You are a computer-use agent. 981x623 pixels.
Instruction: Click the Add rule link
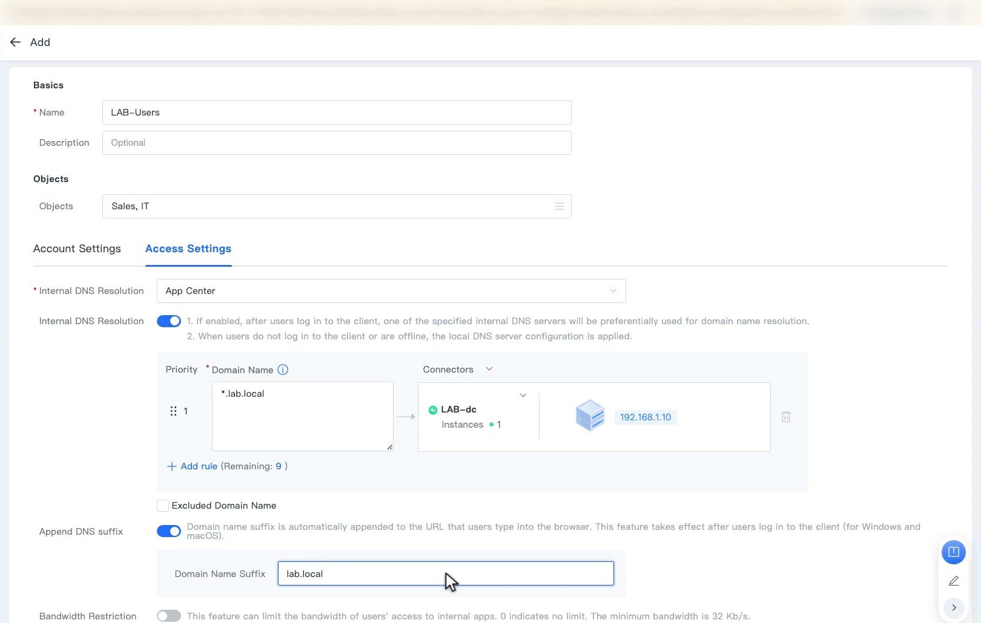(199, 466)
